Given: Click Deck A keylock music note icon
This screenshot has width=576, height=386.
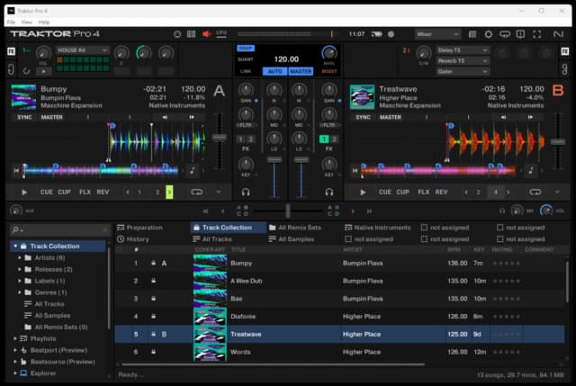Looking at the screenshot, I should tap(192, 170).
